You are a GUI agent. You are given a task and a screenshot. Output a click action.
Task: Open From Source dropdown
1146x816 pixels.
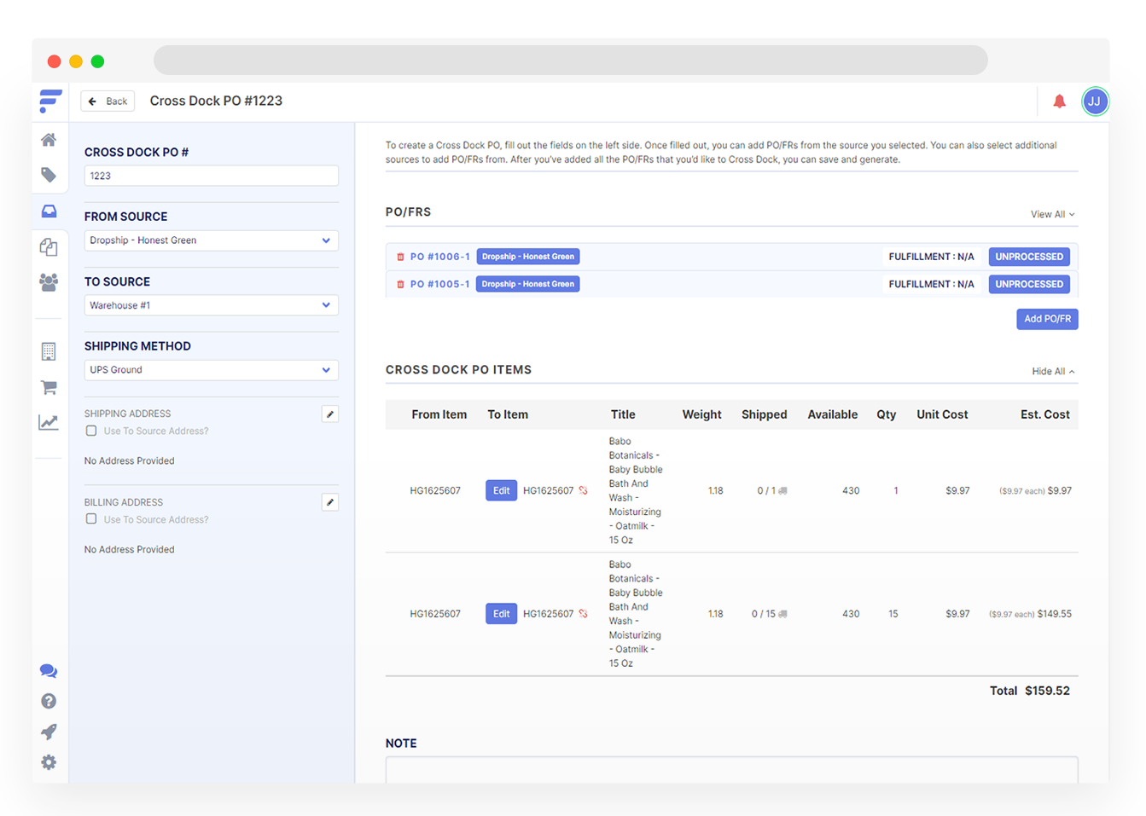pyautogui.click(x=211, y=240)
